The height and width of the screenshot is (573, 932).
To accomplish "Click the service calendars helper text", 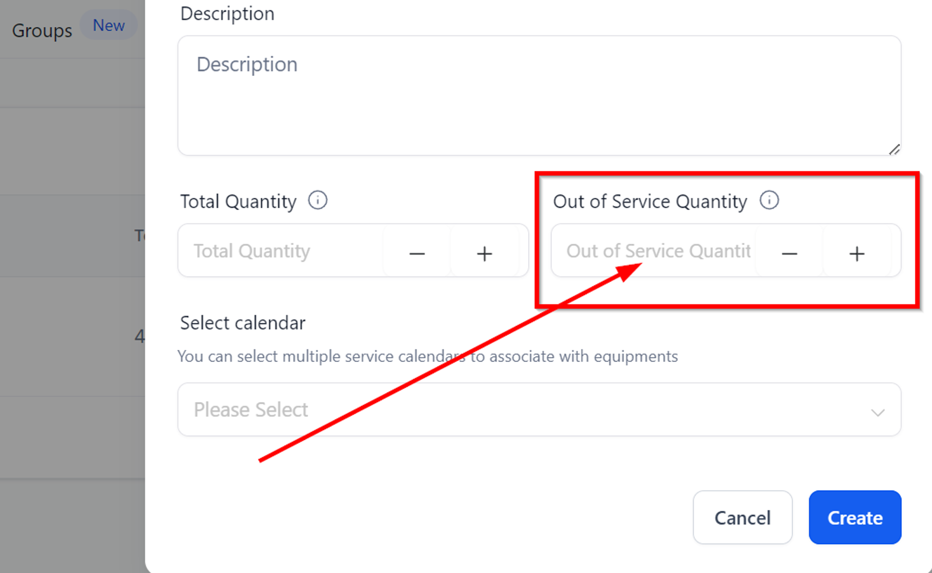I will (x=427, y=356).
